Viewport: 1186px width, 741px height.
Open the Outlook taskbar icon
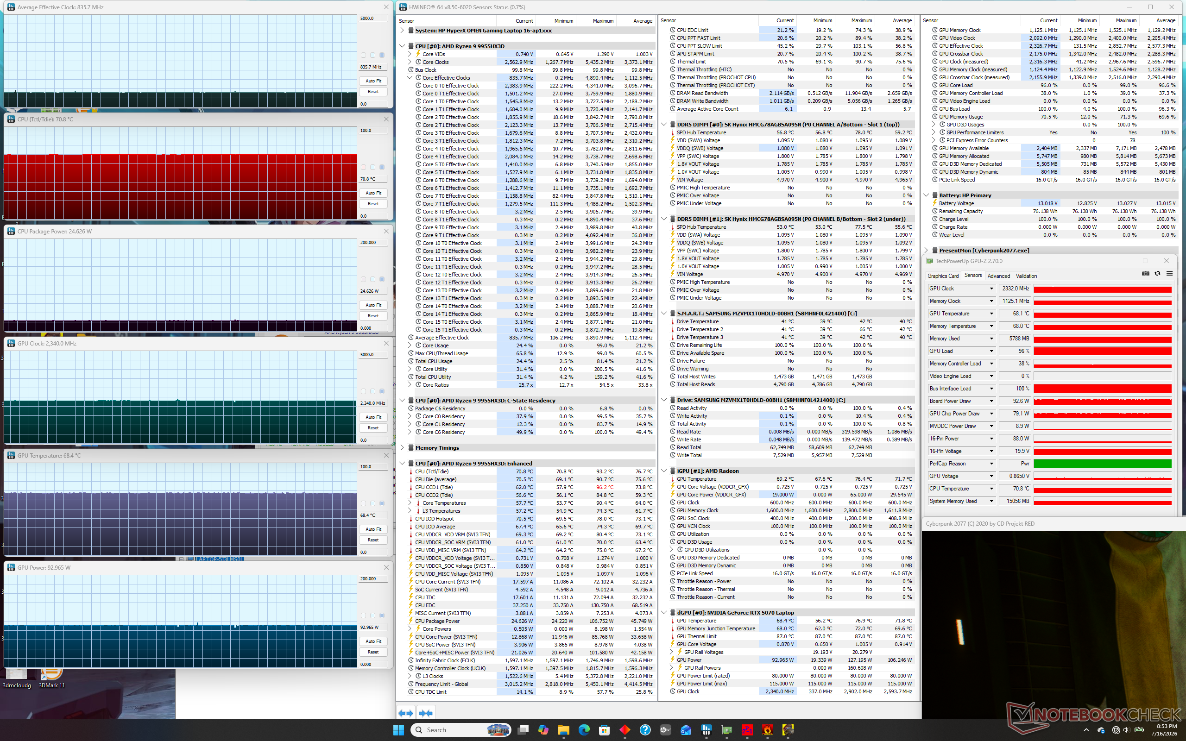click(686, 730)
